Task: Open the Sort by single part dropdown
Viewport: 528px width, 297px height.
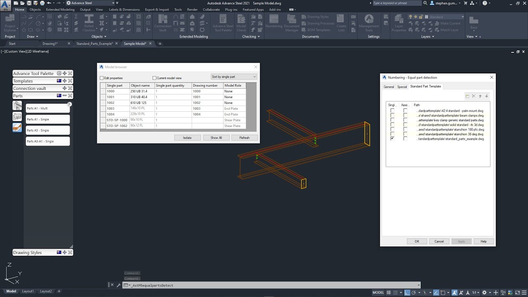Action: coord(234,77)
